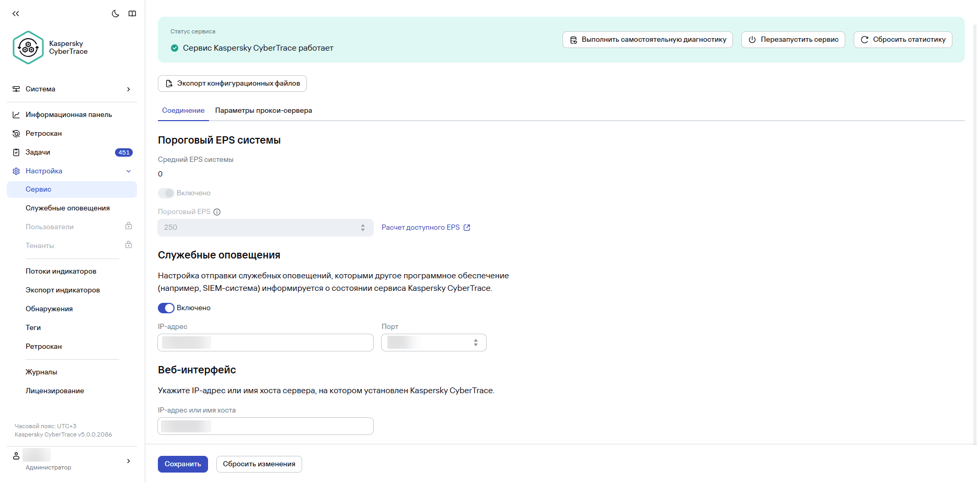The width and height of the screenshot is (977, 483).
Task: Open the documentation book icon
Action: click(132, 14)
